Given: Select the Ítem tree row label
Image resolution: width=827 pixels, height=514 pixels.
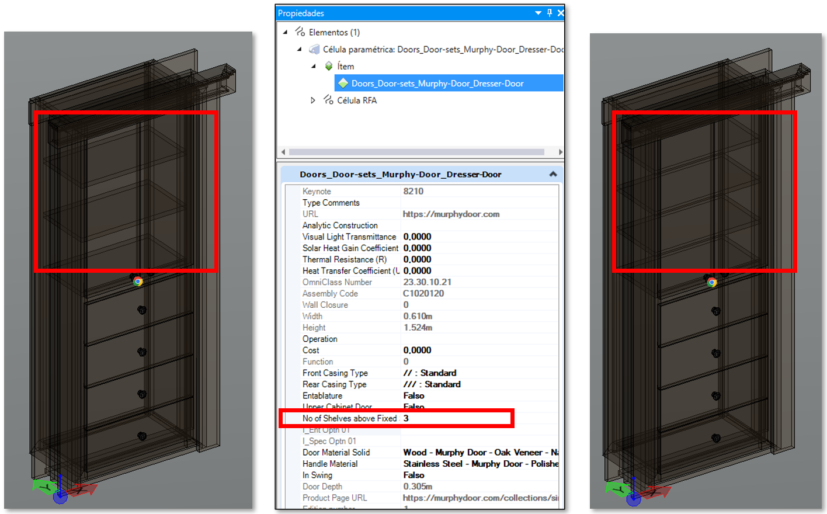Looking at the screenshot, I should 346,67.
